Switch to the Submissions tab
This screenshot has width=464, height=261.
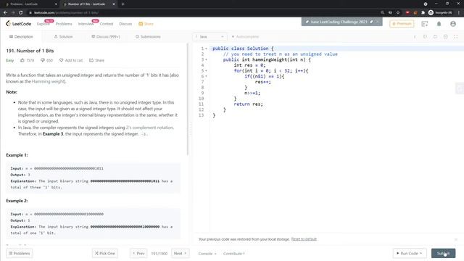(148, 37)
